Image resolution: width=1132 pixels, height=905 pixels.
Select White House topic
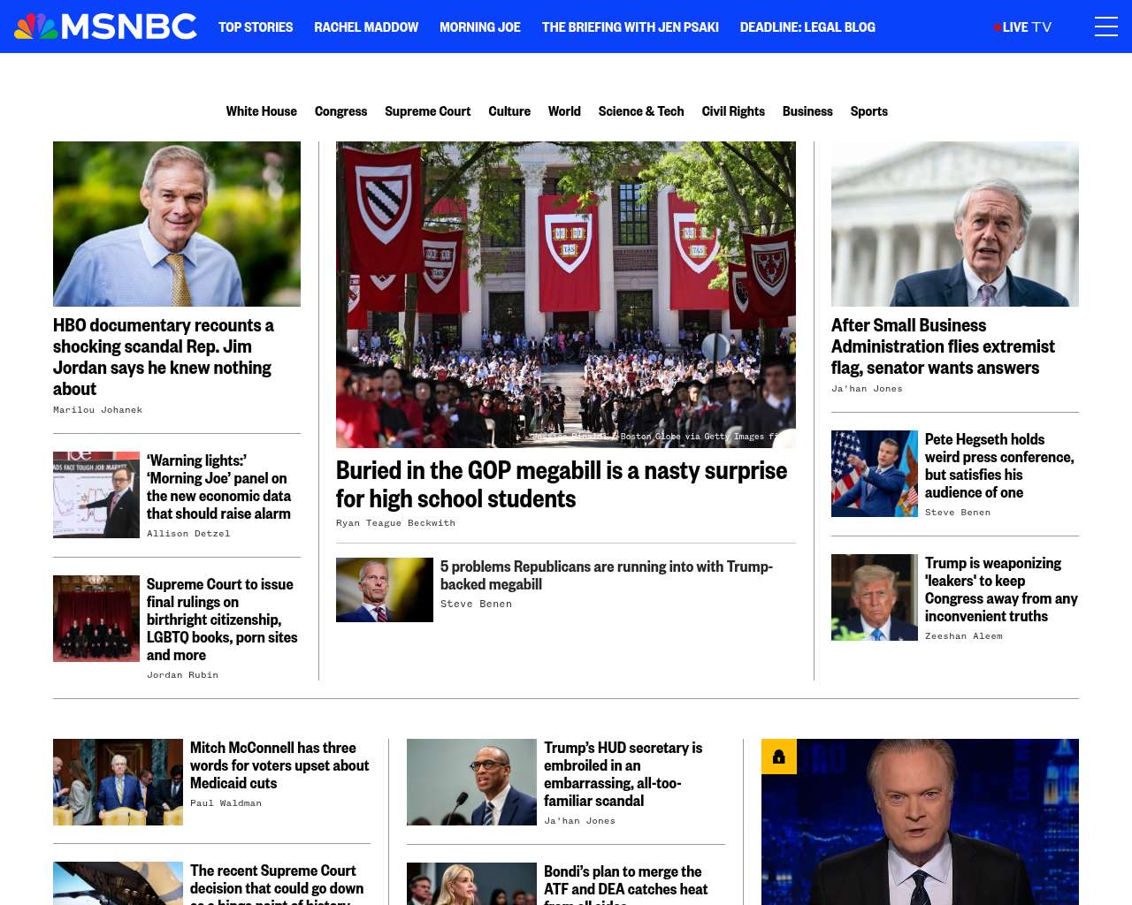[x=261, y=111]
